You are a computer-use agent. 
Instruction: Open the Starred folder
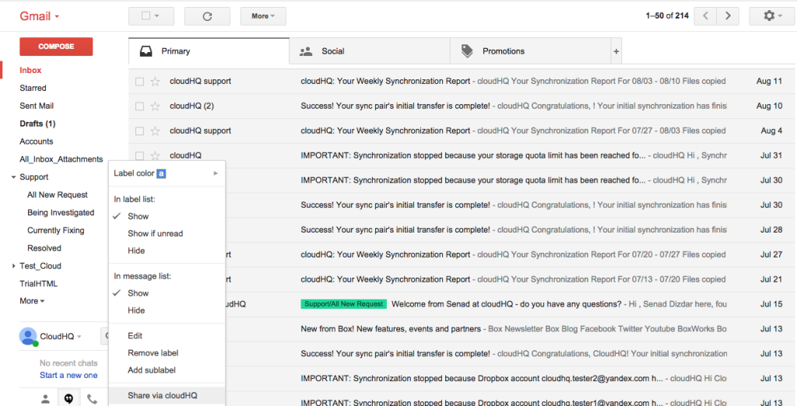click(33, 89)
